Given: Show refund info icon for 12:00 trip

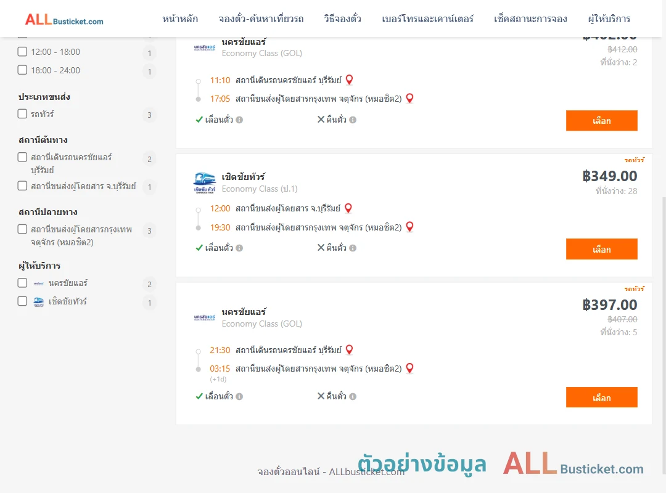Looking at the screenshot, I should (x=353, y=248).
